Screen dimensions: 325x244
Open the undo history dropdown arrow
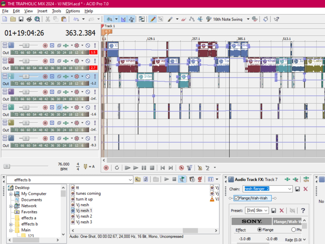(x=83, y=19)
